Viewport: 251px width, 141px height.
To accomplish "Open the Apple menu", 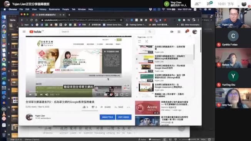I will [x=5, y=9].
